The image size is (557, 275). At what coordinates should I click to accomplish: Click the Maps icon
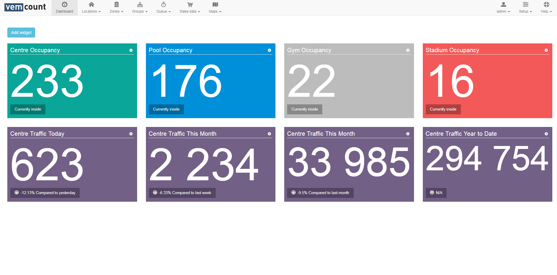(x=215, y=4)
